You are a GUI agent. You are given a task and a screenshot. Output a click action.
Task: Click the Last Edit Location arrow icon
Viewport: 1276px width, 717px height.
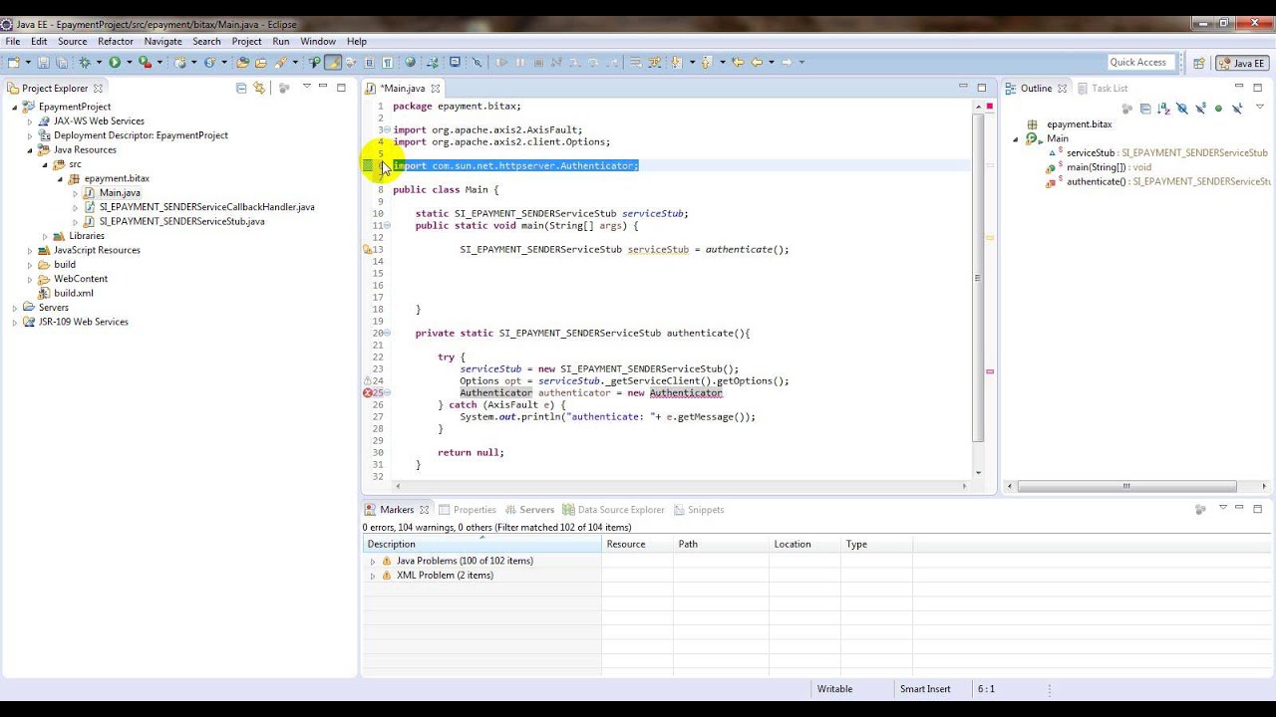(738, 62)
